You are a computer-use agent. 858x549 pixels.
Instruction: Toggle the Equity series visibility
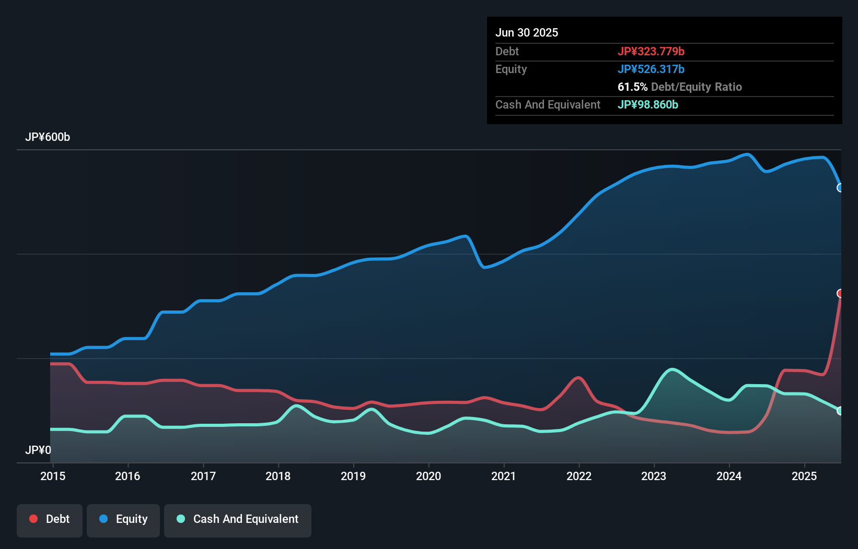[123, 520]
